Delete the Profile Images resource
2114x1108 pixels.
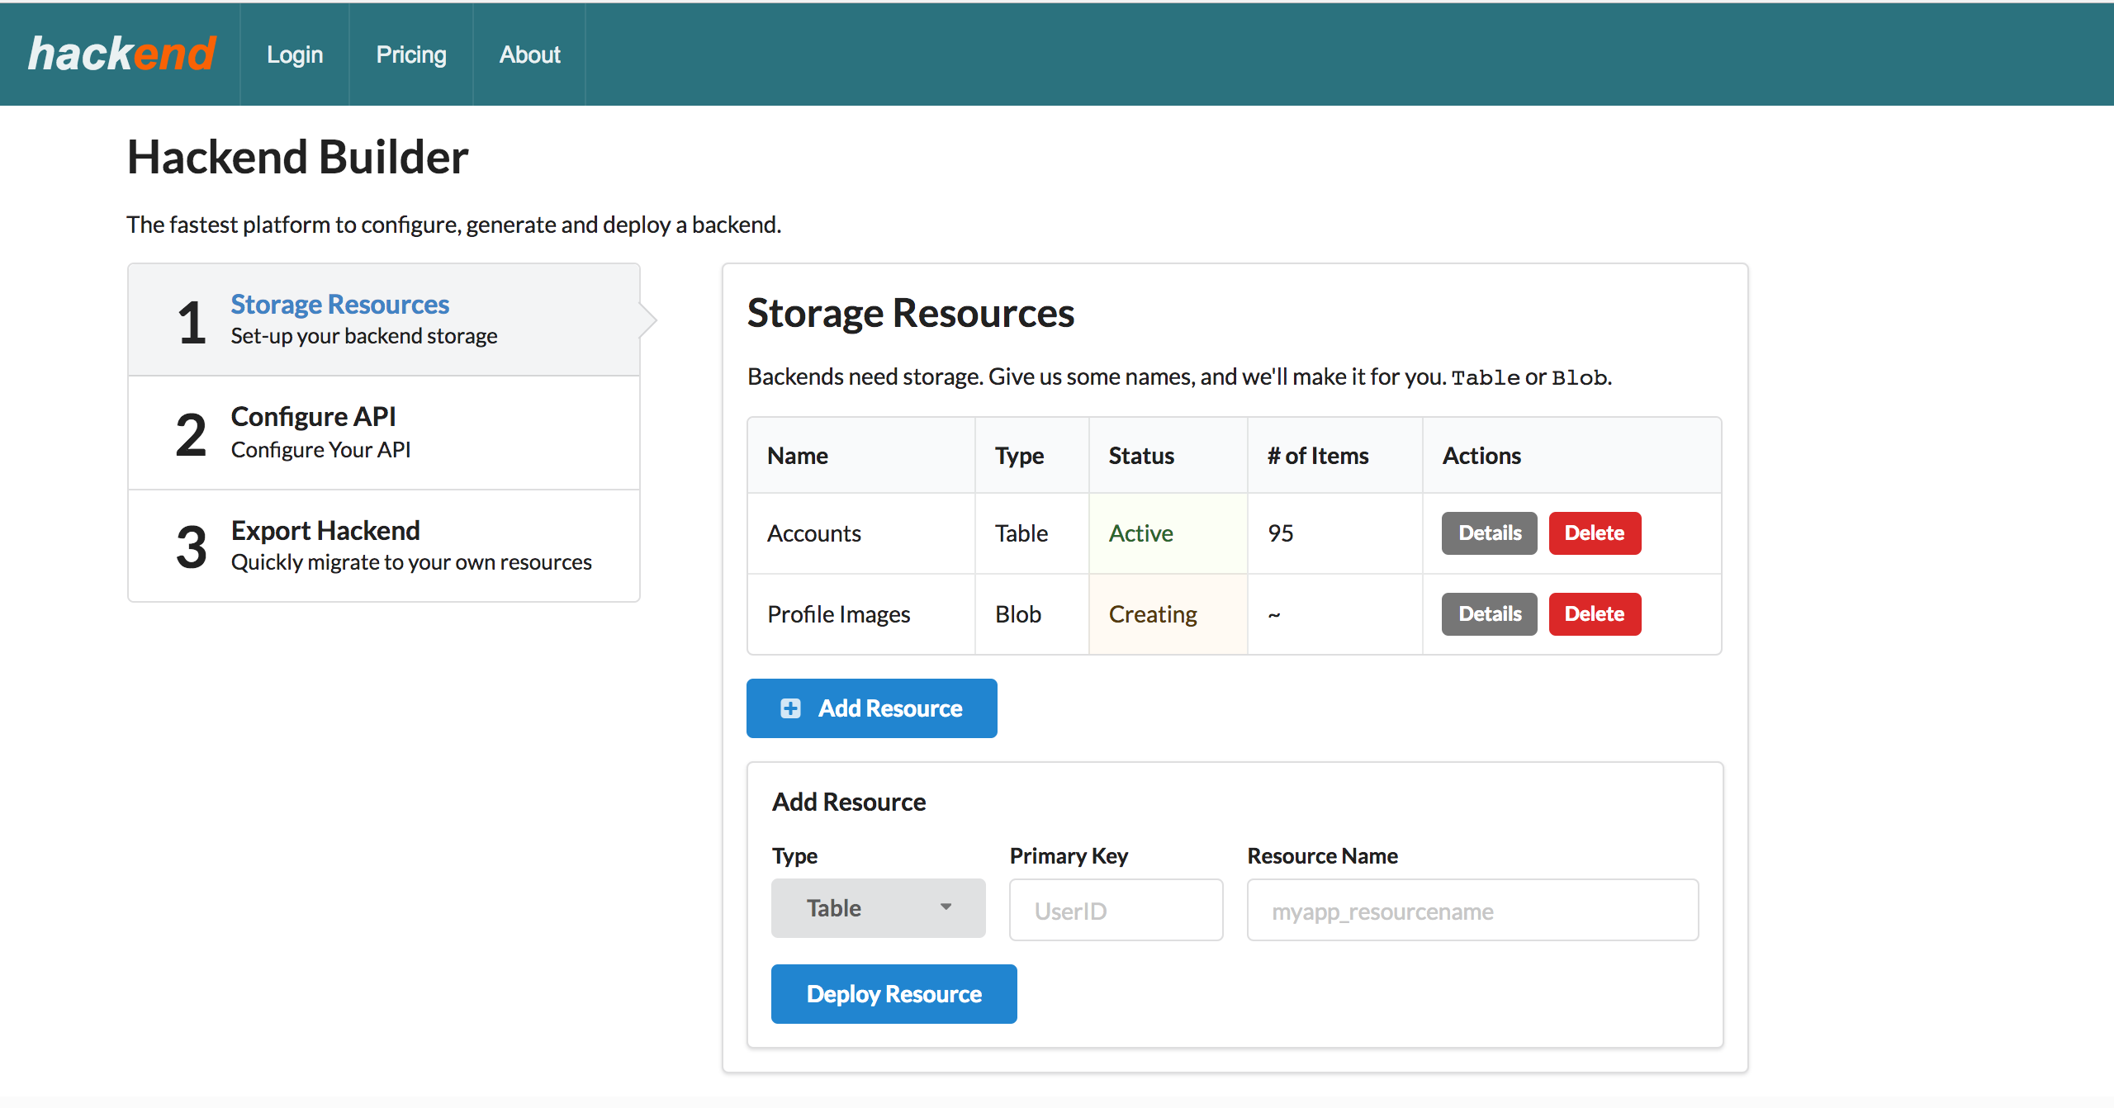click(1595, 614)
